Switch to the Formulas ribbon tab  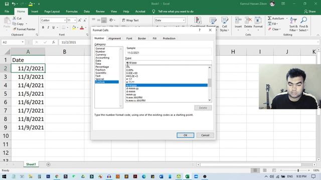pos(72,11)
